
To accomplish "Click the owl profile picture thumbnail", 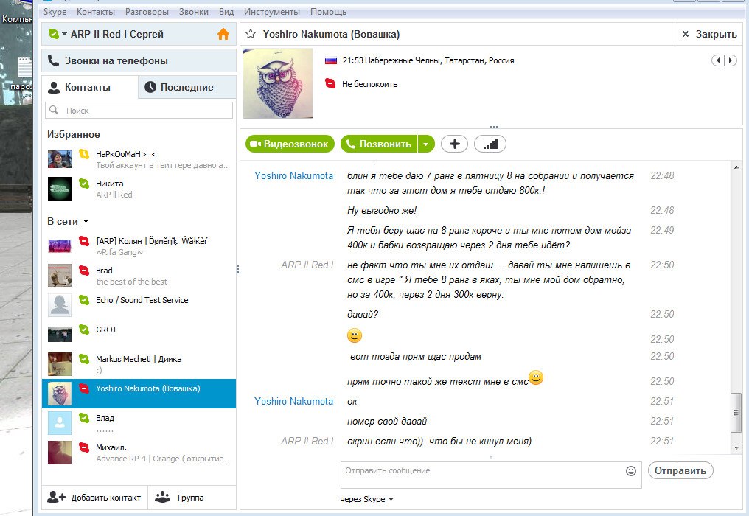I will tap(278, 83).
